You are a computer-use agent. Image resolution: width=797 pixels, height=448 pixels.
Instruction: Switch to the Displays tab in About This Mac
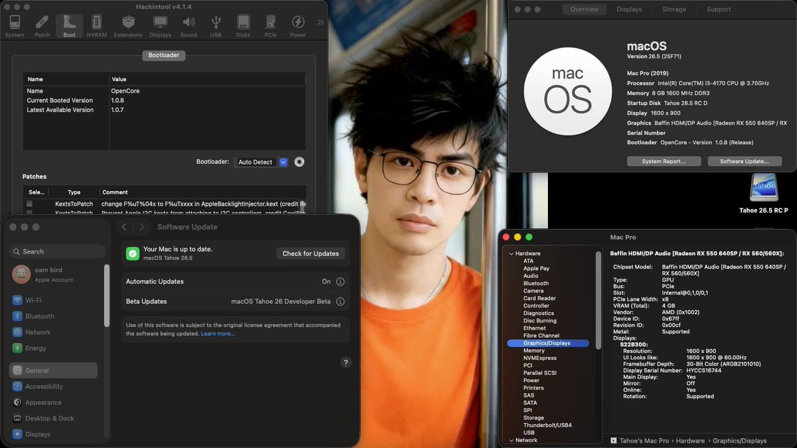[x=629, y=9]
